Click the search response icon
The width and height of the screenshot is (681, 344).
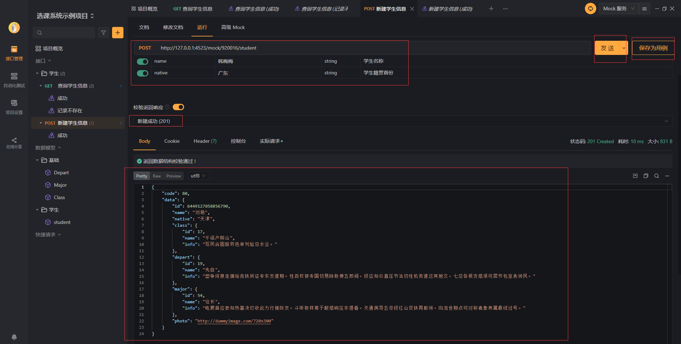(657, 176)
